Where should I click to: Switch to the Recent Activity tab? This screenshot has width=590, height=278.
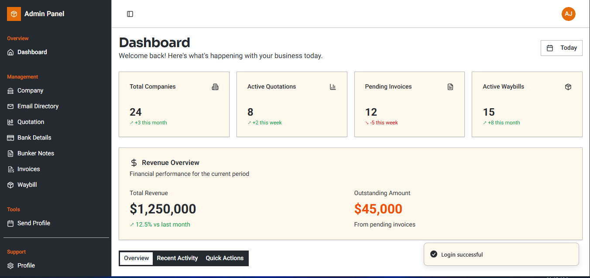177,258
